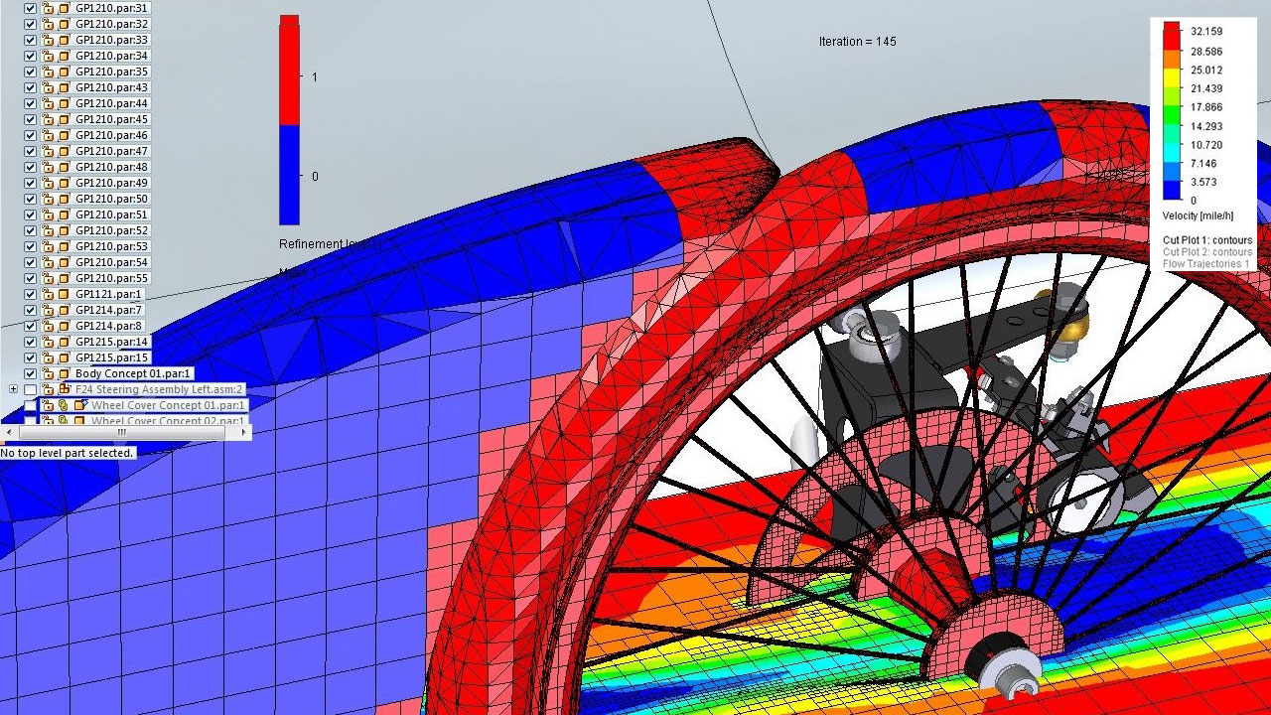
Task: Click the part icon of Body Concept 01.par:1
Action: [64, 373]
